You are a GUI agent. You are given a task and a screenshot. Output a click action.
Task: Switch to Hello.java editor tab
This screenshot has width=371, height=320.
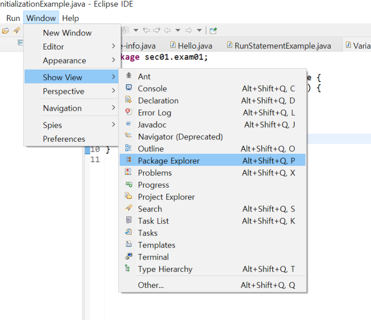[x=192, y=46]
